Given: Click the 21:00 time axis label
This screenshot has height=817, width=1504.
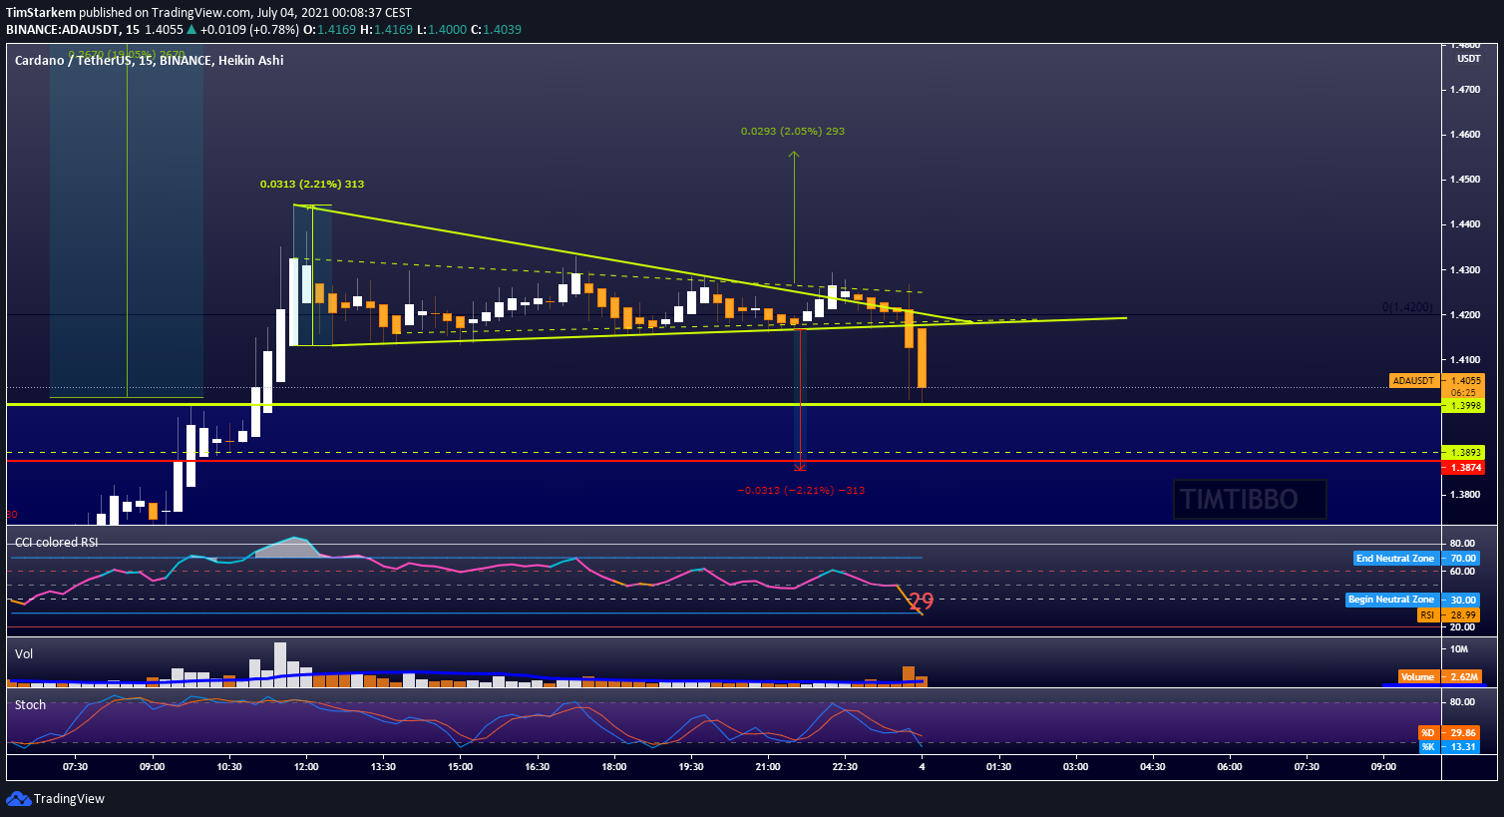Looking at the screenshot, I should coord(768,767).
